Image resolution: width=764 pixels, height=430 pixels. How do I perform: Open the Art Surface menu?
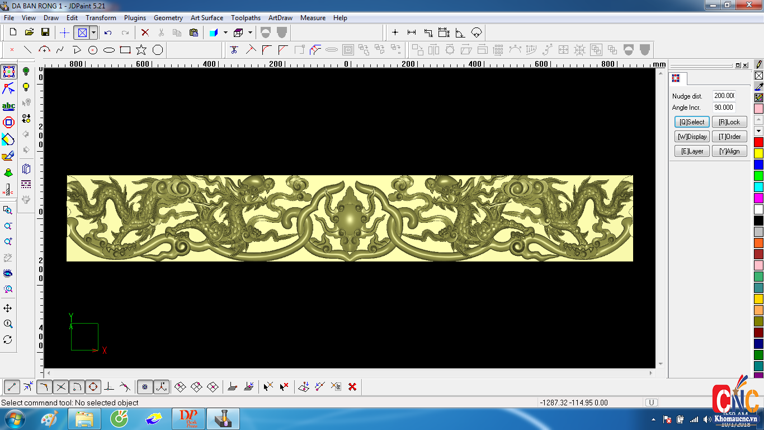pyautogui.click(x=206, y=18)
